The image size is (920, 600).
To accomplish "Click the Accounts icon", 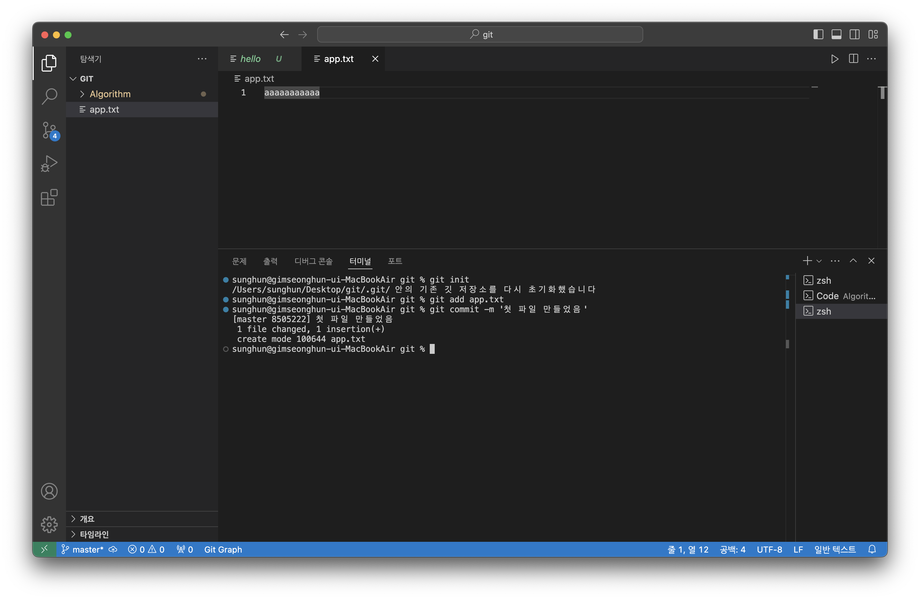I will (x=49, y=491).
